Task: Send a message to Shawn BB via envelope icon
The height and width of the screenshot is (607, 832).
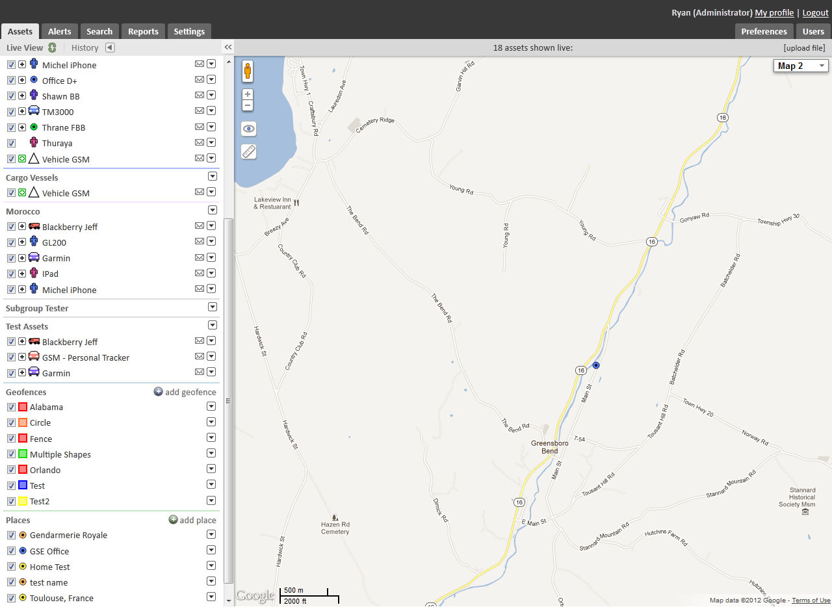Action: pyautogui.click(x=200, y=95)
